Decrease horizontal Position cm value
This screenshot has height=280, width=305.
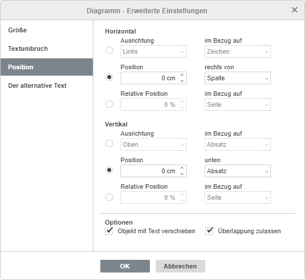[x=182, y=81]
